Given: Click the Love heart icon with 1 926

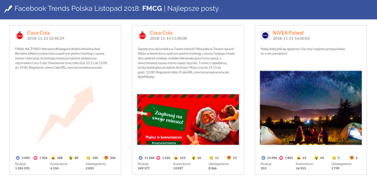Looking at the screenshot, I should pyautogui.click(x=36, y=158).
